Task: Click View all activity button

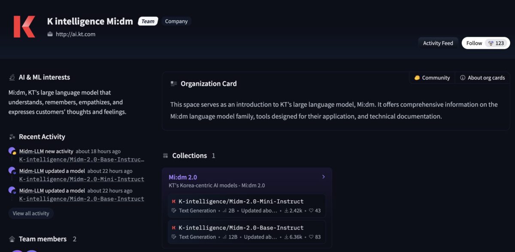Action: click(31, 213)
